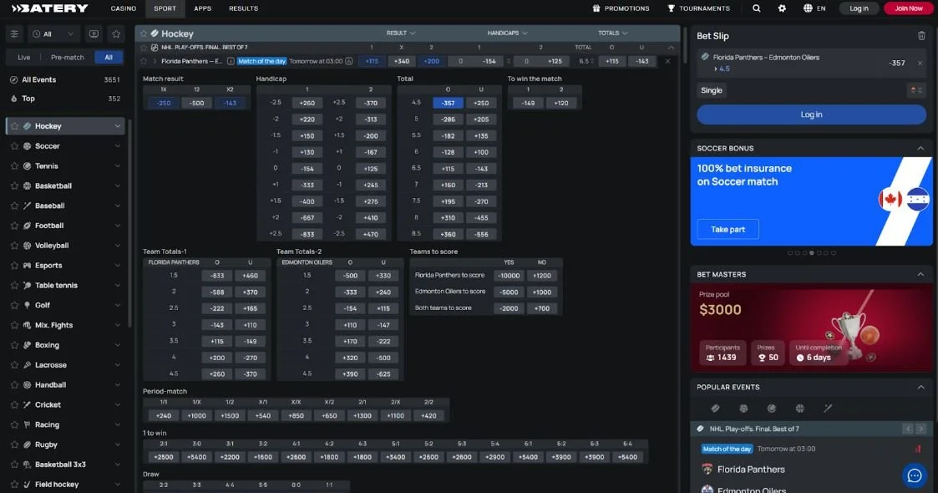Star the Hockey section header
The width and height of the screenshot is (938, 493).
point(144,33)
